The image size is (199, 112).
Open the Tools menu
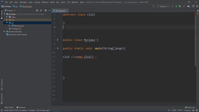click(x=63, y=2)
